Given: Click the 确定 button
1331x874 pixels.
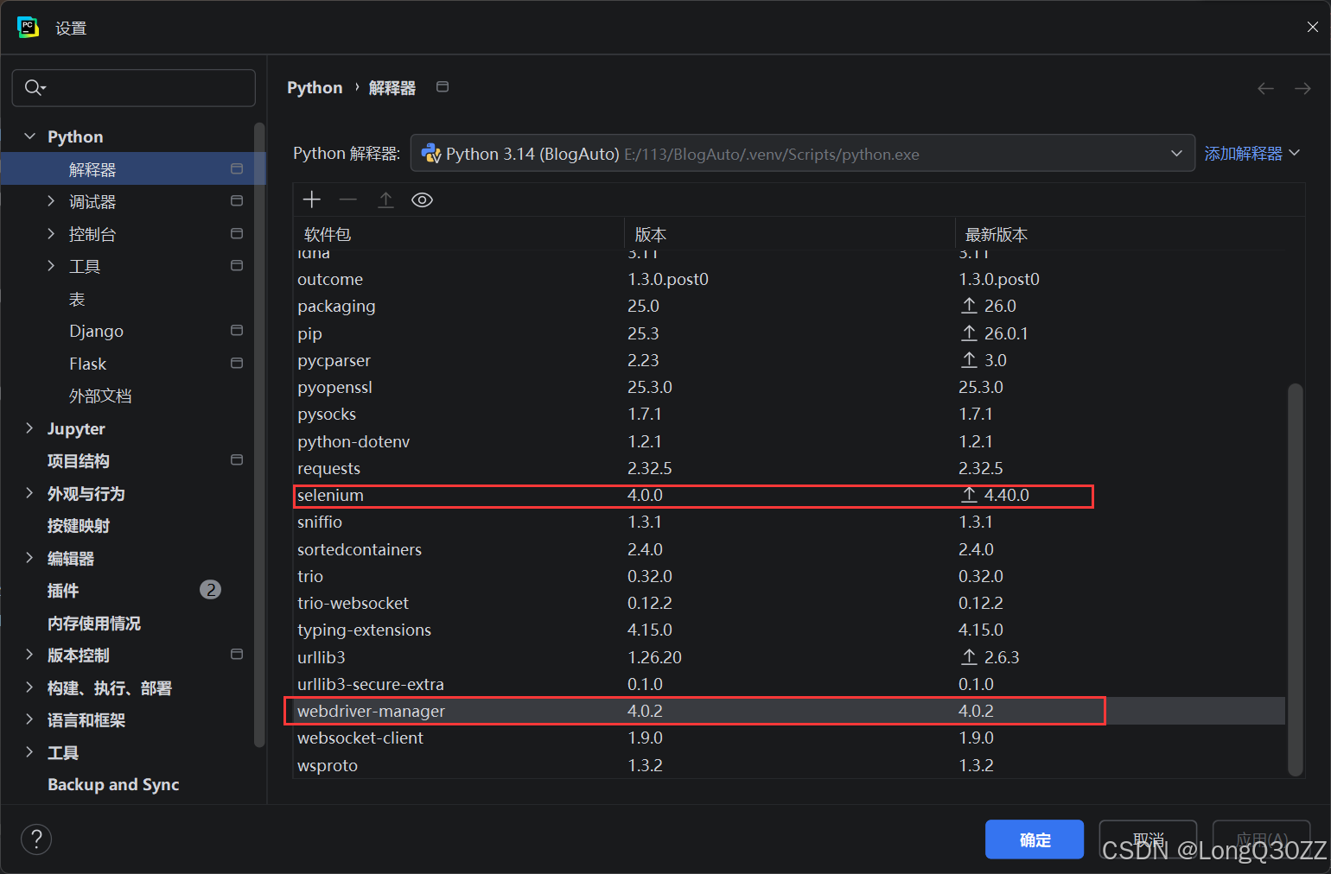Looking at the screenshot, I should click(1035, 839).
